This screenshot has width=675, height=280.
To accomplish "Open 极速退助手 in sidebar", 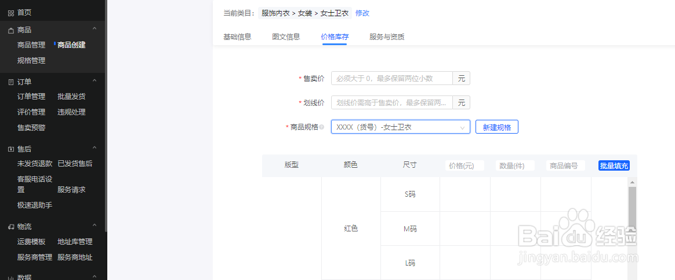I will coord(35,205).
